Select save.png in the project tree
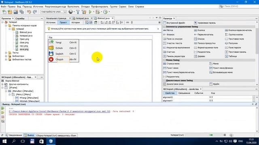This screenshot has height=145, width=259. (24, 49)
